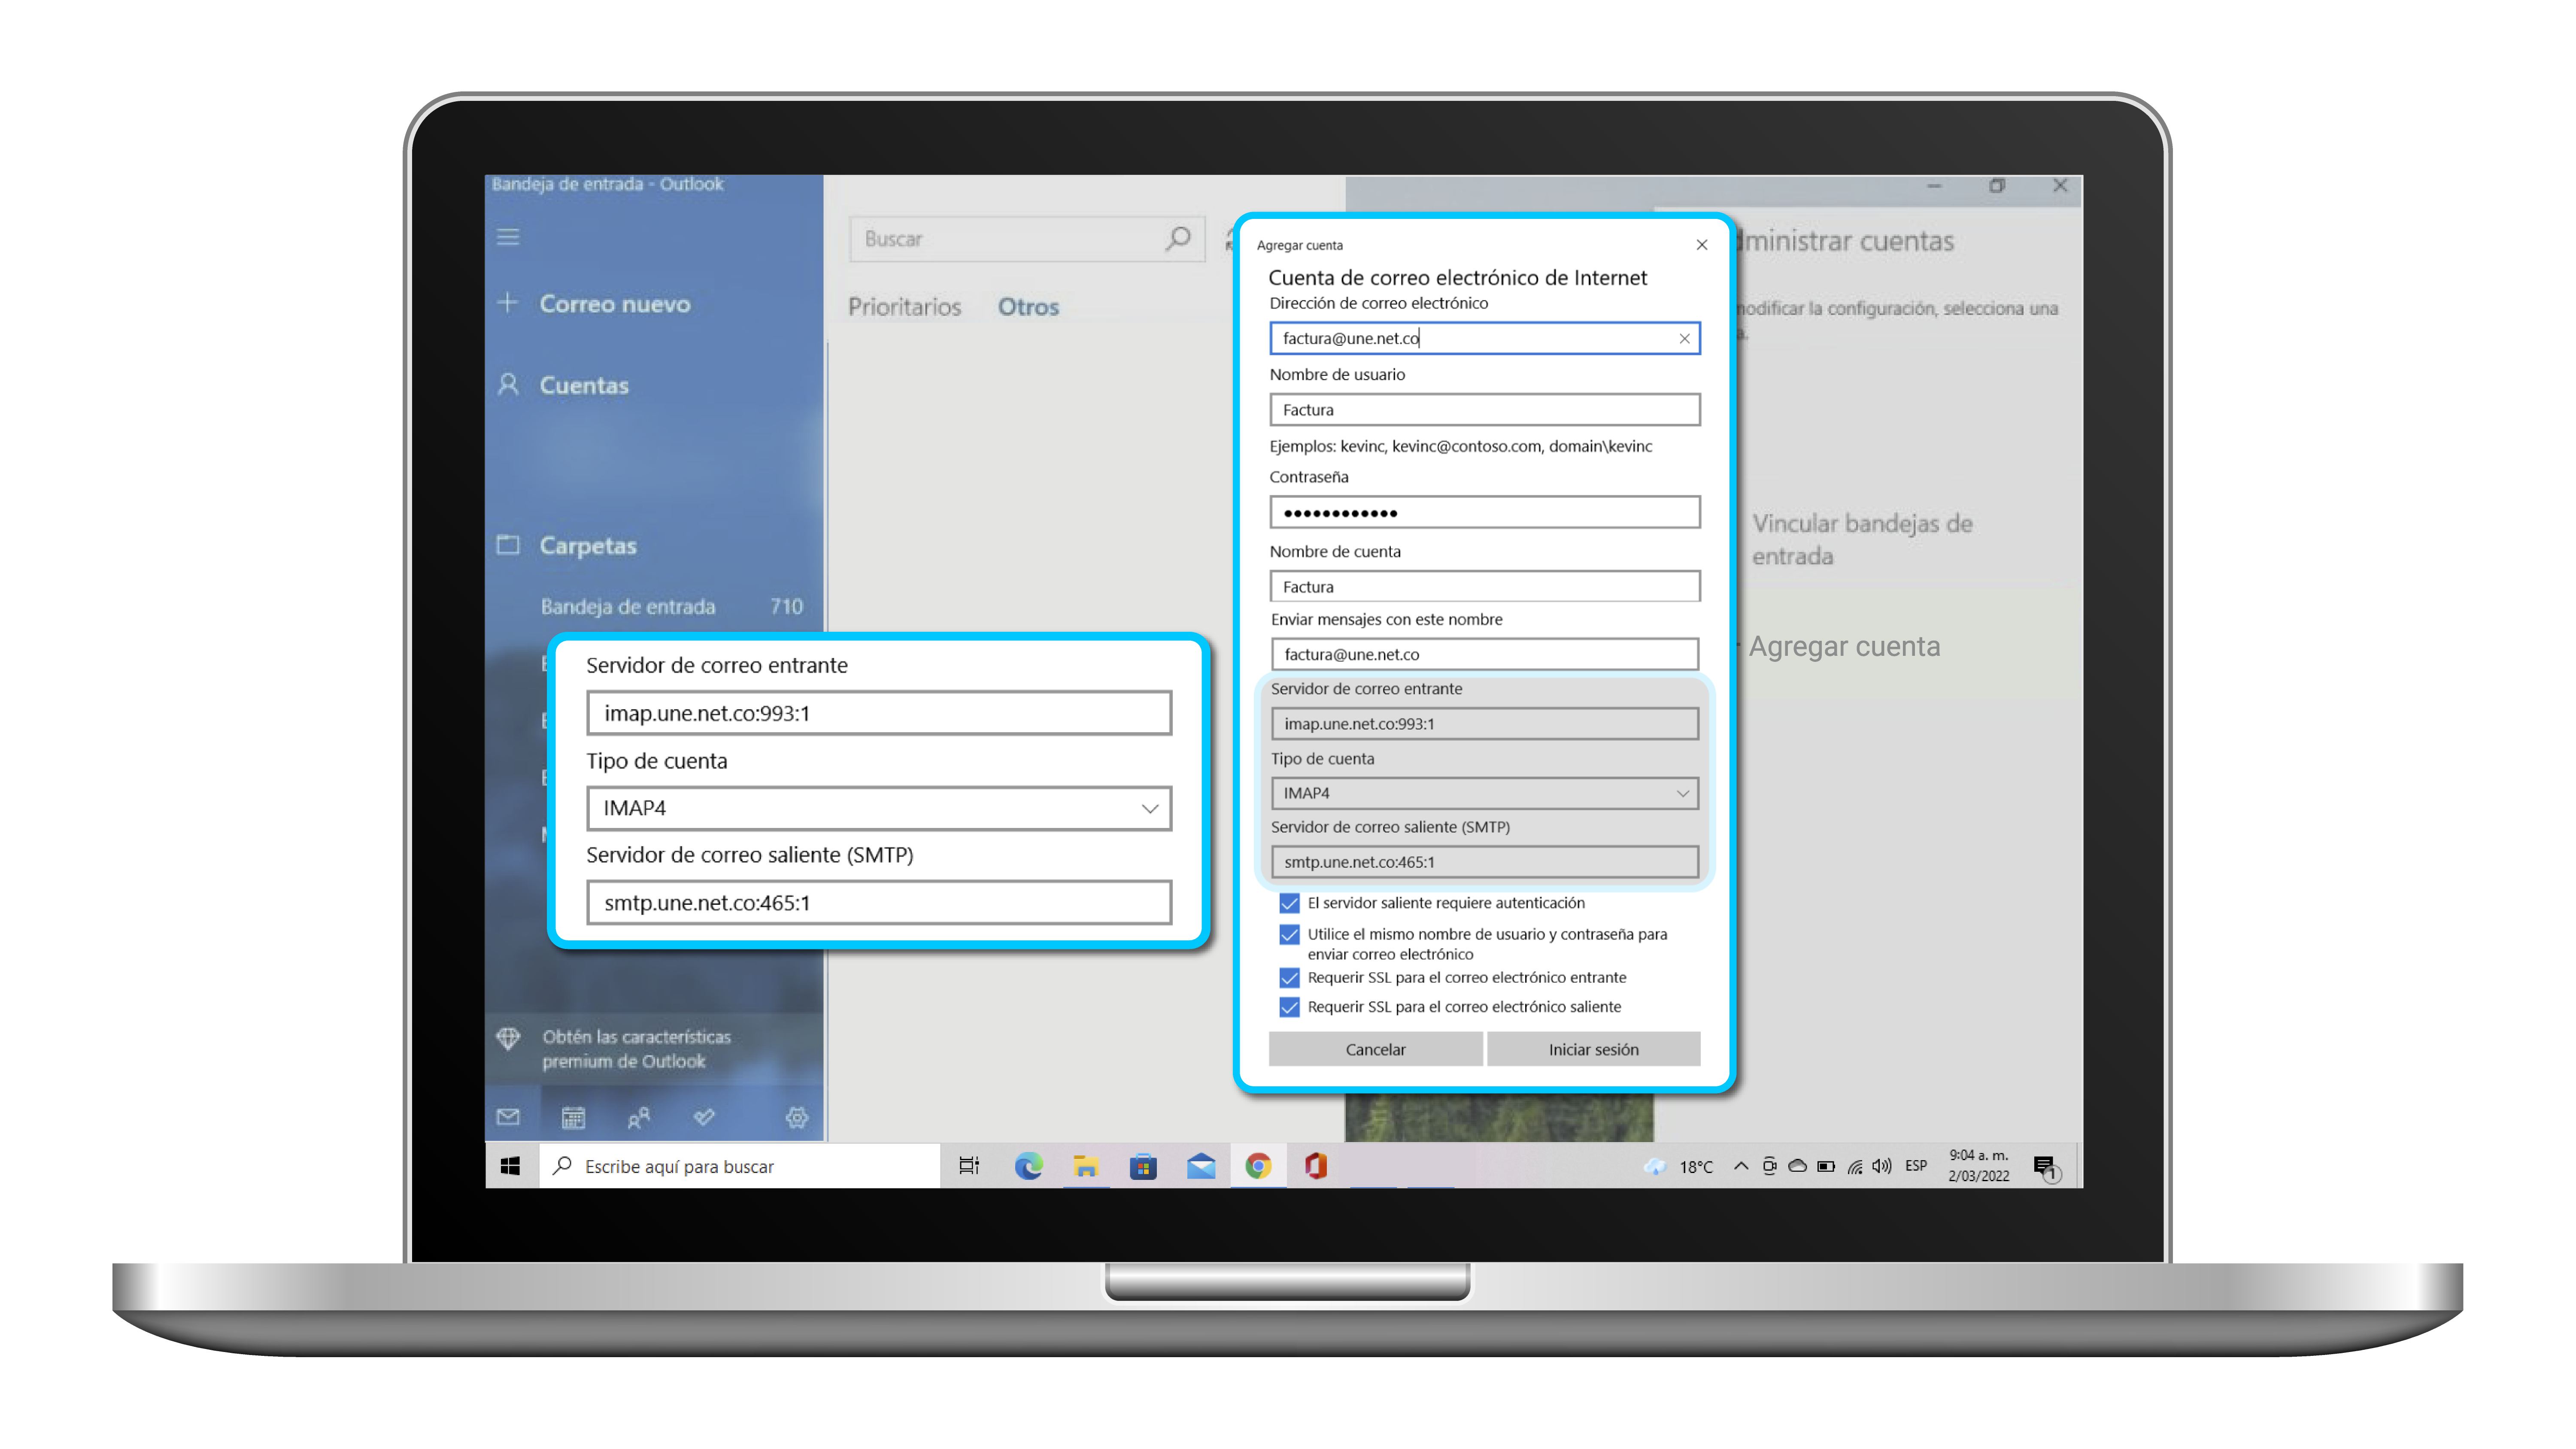The width and height of the screenshot is (2576, 1449).
Task: Click the Enviar mensajes con este nombre field
Action: pos(1484,654)
